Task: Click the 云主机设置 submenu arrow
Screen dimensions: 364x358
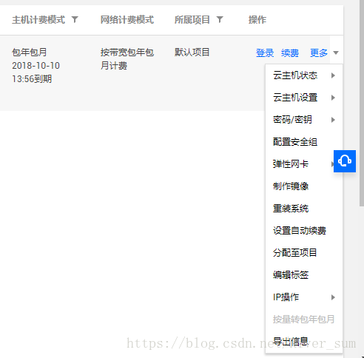Action: 333,98
